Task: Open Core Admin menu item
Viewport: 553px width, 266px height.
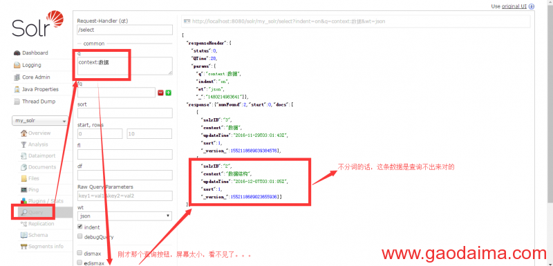Action: (x=36, y=77)
